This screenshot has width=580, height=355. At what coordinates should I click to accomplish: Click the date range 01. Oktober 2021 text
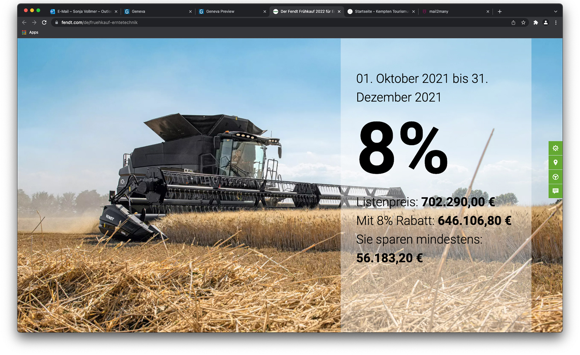pos(422,88)
